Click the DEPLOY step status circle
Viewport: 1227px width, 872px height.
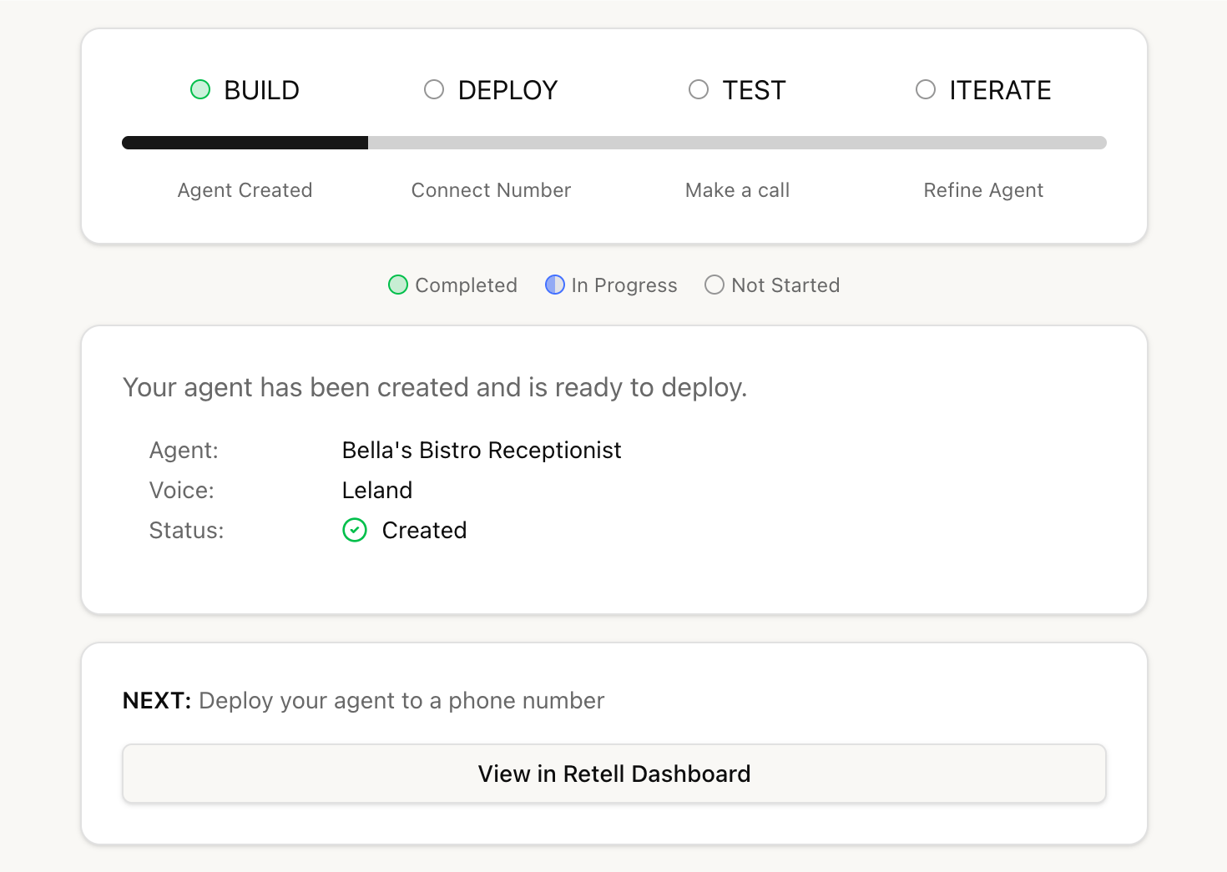coord(434,89)
